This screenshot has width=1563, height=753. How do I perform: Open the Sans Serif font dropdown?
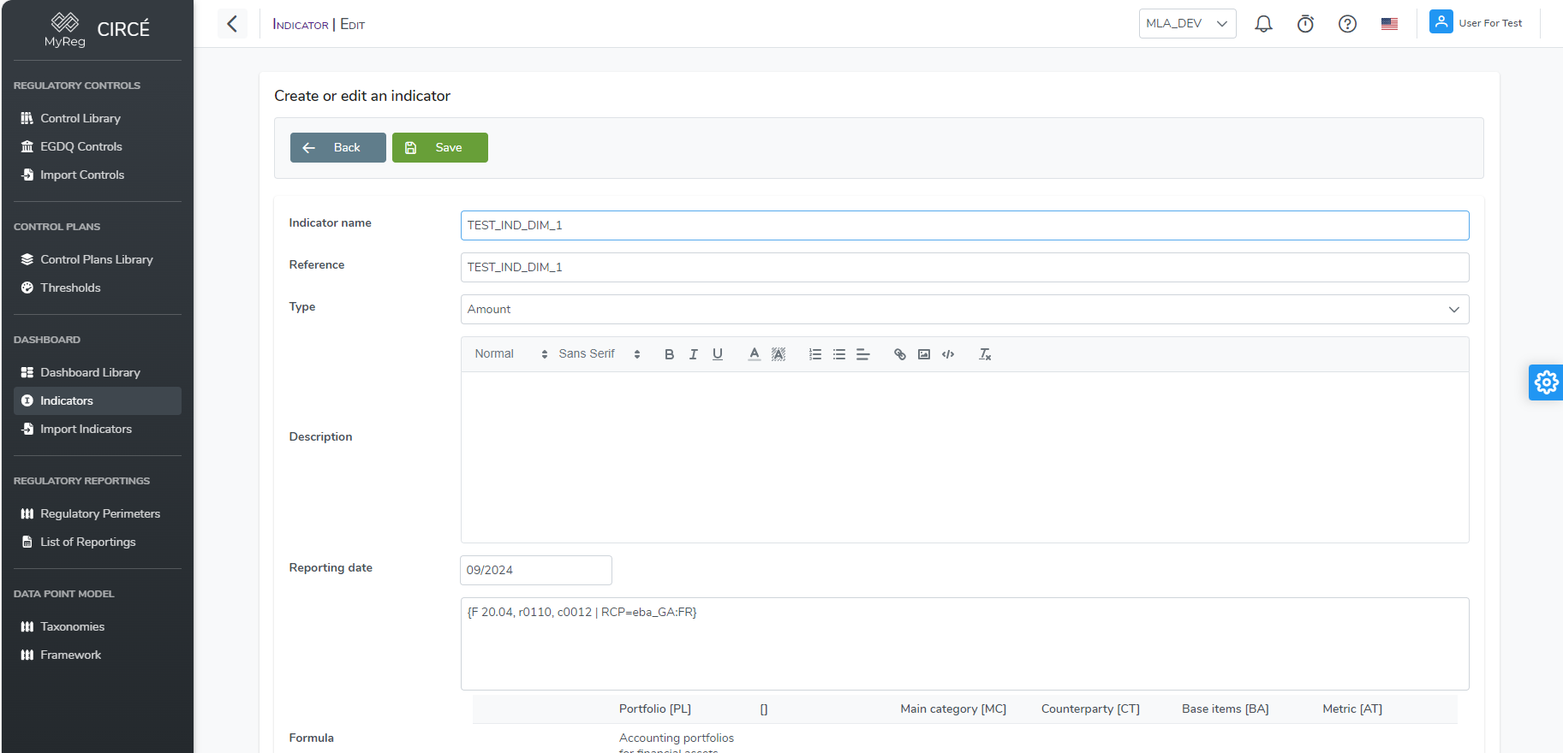599,354
